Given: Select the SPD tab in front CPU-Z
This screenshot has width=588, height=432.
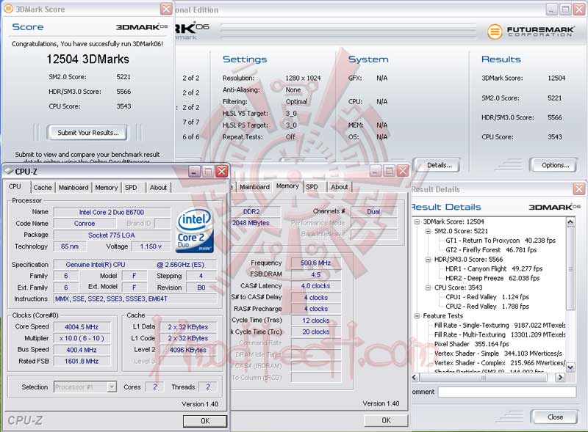Looking at the screenshot, I should click(131, 187).
